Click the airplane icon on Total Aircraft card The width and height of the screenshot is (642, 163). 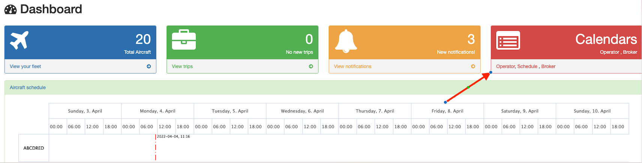click(x=19, y=40)
